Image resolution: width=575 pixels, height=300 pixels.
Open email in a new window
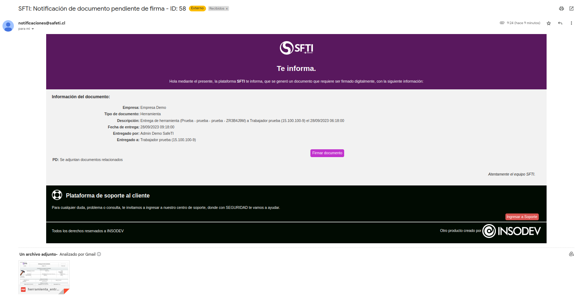pos(571,9)
